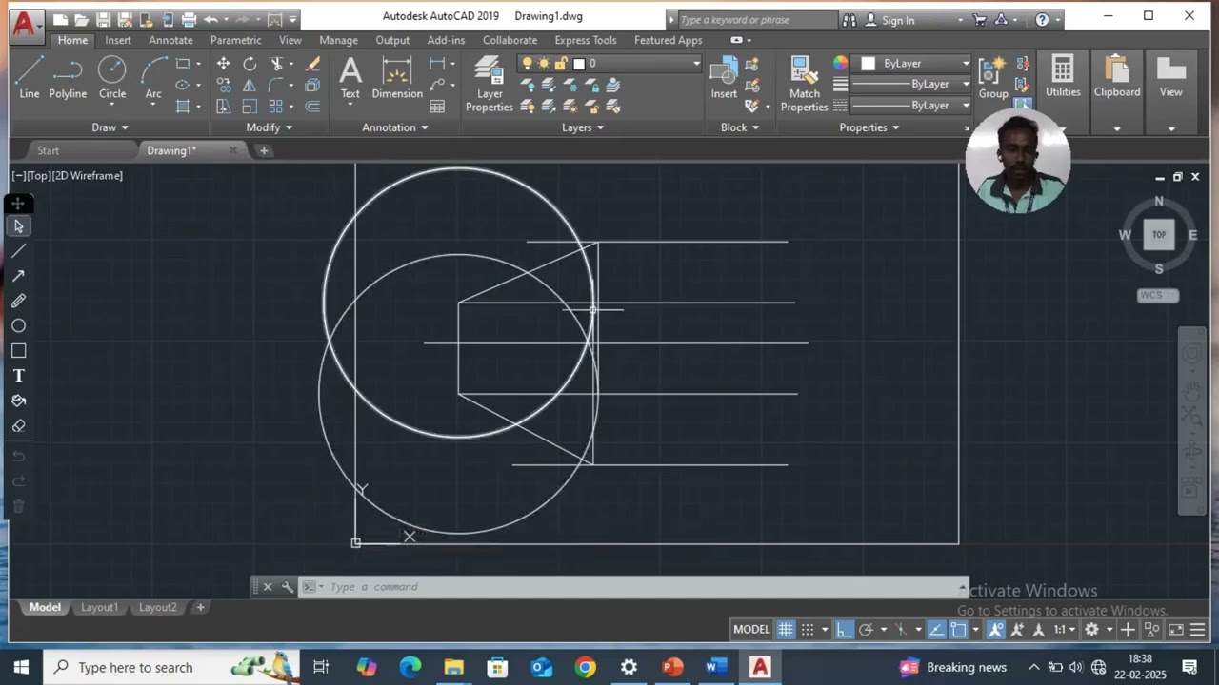Click the white layer color swatch
Viewport: 1219px width, 685px height.
click(579, 64)
